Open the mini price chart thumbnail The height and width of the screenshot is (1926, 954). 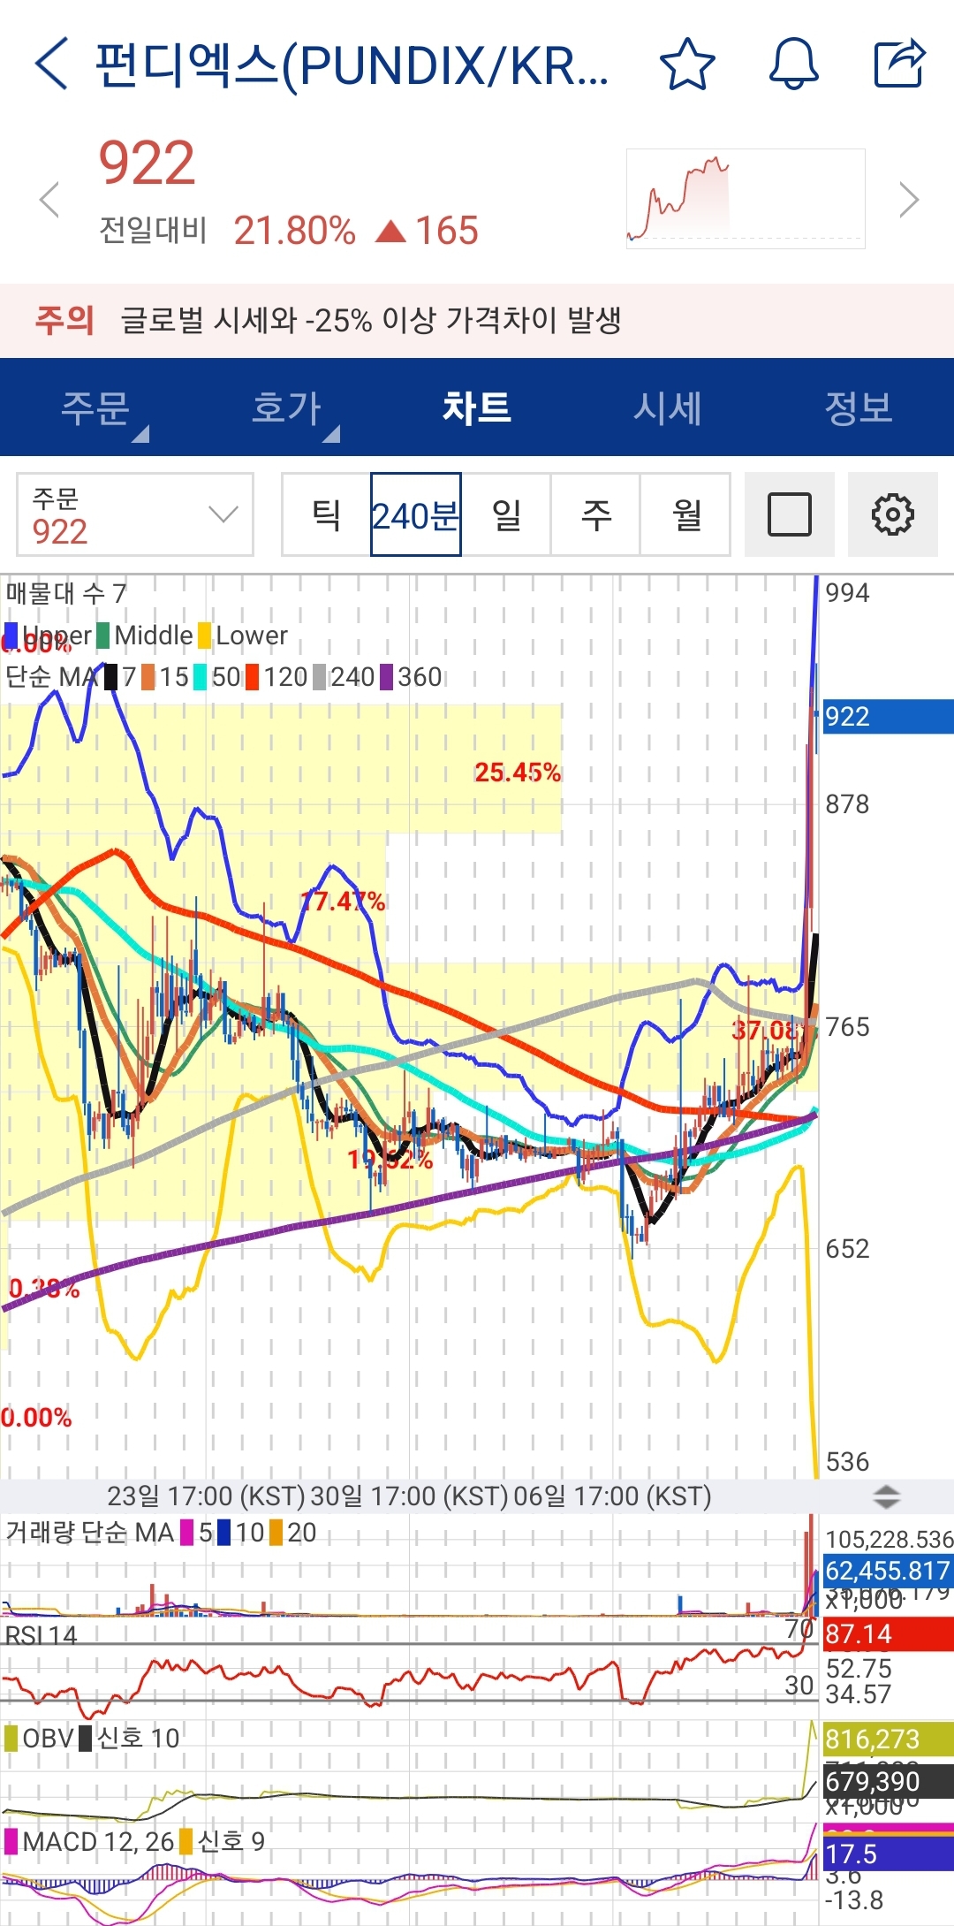746,199
